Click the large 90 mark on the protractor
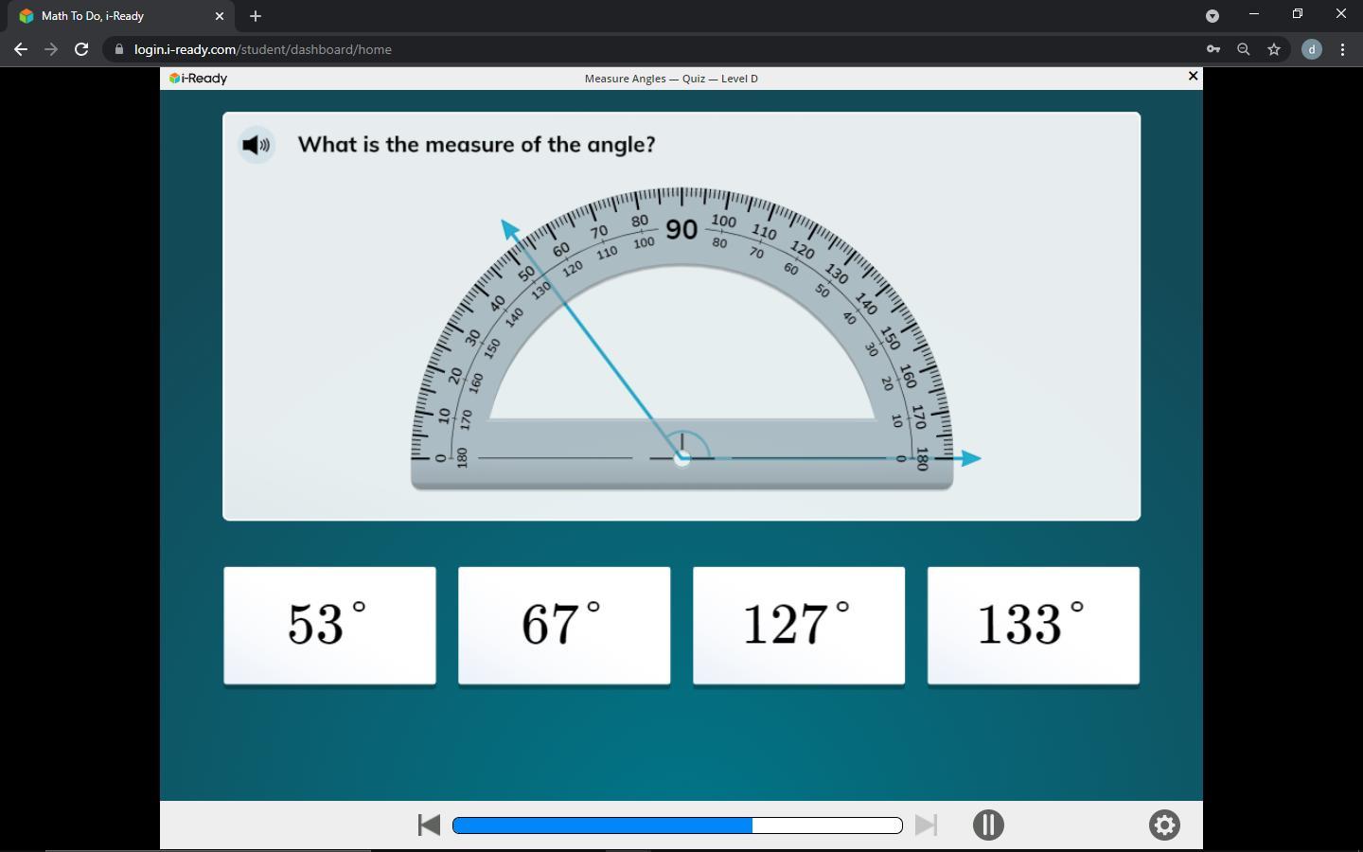This screenshot has height=852, width=1363. 681,229
